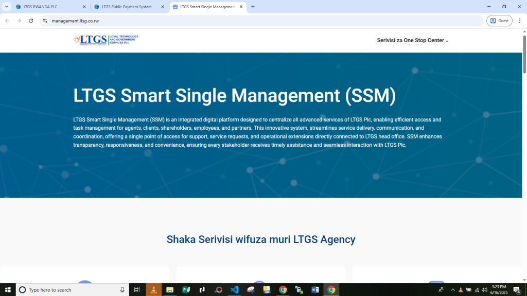Open Visual Studio Code from taskbar

(235, 290)
